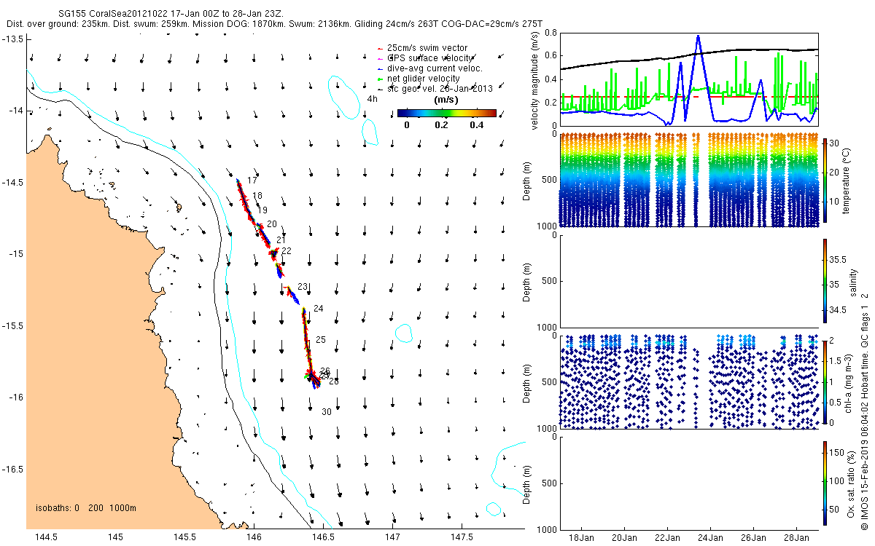The width and height of the screenshot is (875, 546).
Task: Click latitude tick '-14.5' on the map axis
Action: 12,183
